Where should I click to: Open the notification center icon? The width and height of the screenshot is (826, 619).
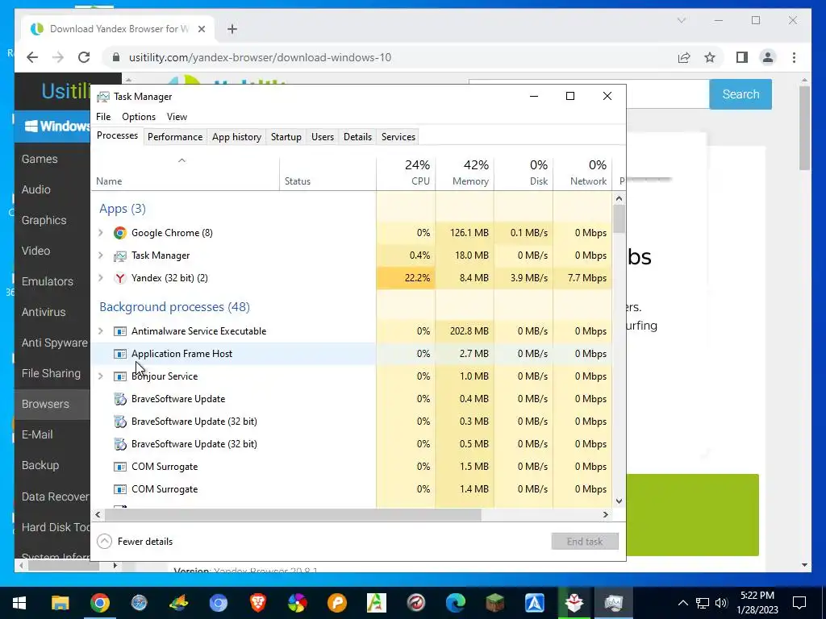799,603
